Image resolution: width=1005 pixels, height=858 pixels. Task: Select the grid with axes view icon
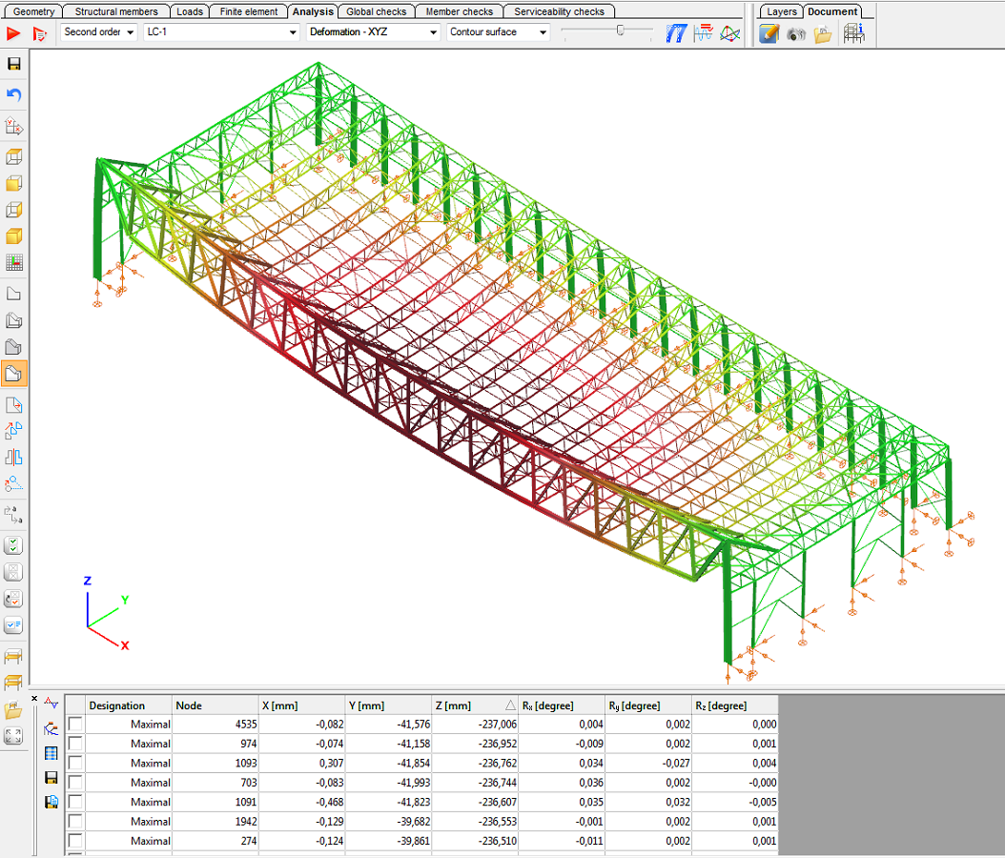click(14, 263)
